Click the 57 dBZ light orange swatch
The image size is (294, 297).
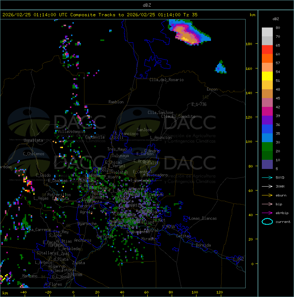click(267, 67)
